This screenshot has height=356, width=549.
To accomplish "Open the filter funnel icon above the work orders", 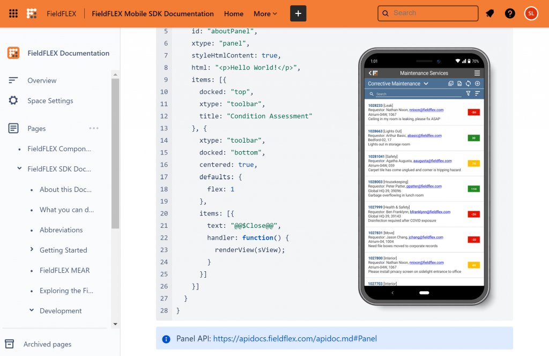I will click(468, 93).
